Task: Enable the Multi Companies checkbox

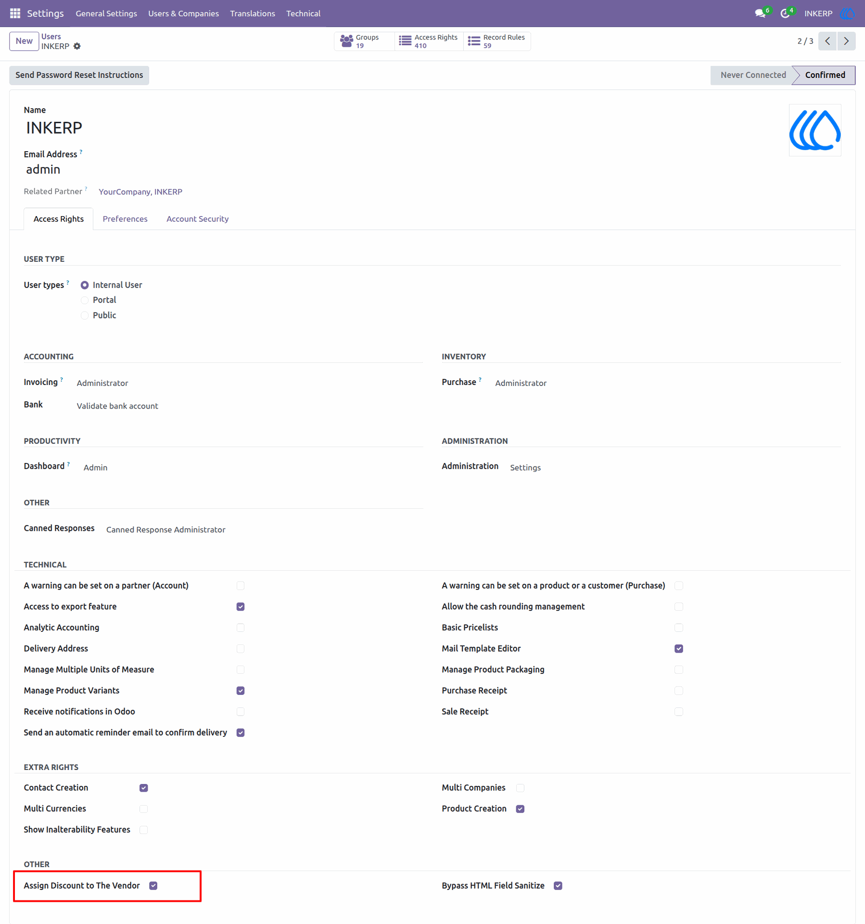Action: [520, 788]
